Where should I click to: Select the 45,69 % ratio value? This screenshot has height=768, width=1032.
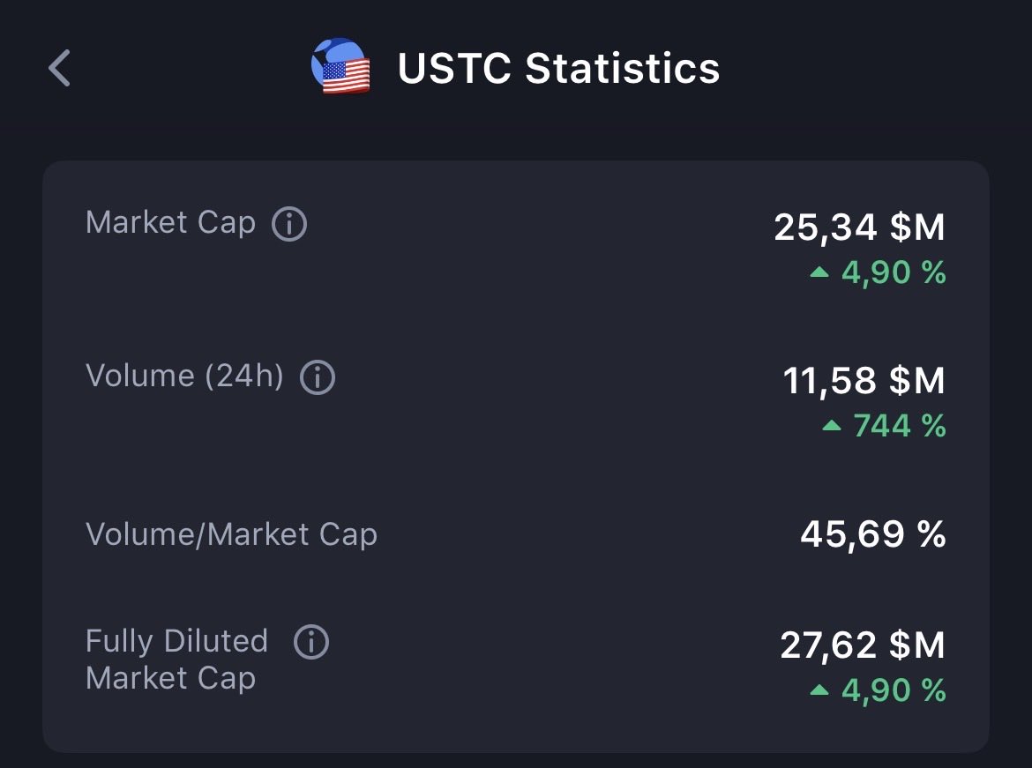point(872,534)
